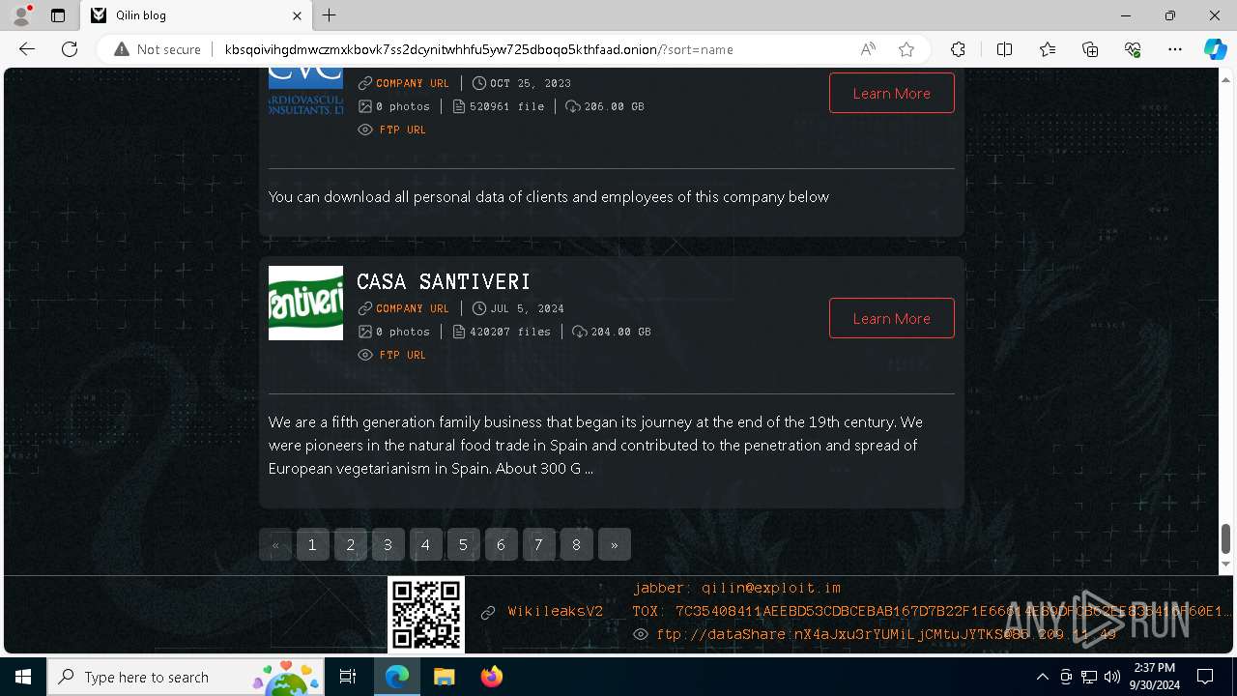Viewport: 1237px width, 696px height.
Task: Add this page to favorites
Action: (x=906, y=49)
